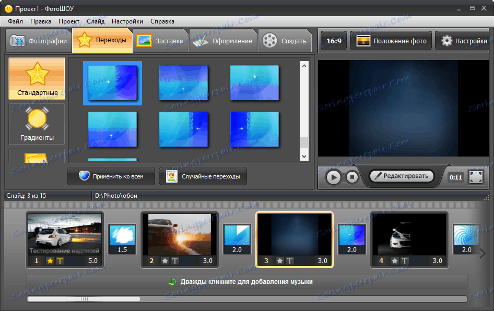Play the slideshow preview

click(334, 177)
